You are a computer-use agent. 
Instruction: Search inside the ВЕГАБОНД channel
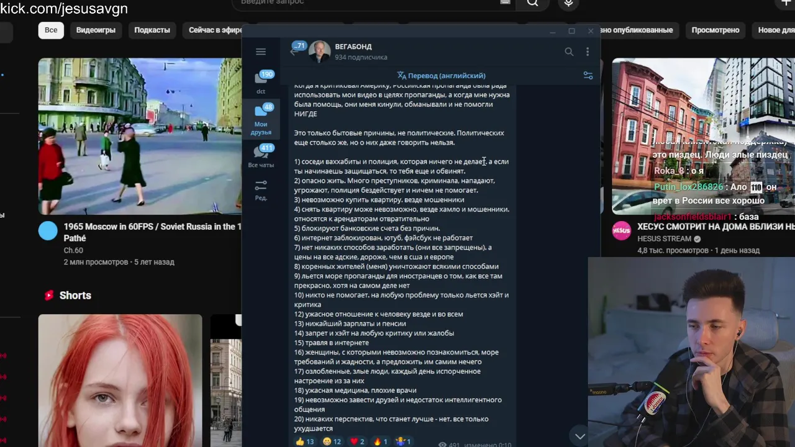[569, 52]
